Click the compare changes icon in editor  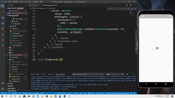(127, 5)
